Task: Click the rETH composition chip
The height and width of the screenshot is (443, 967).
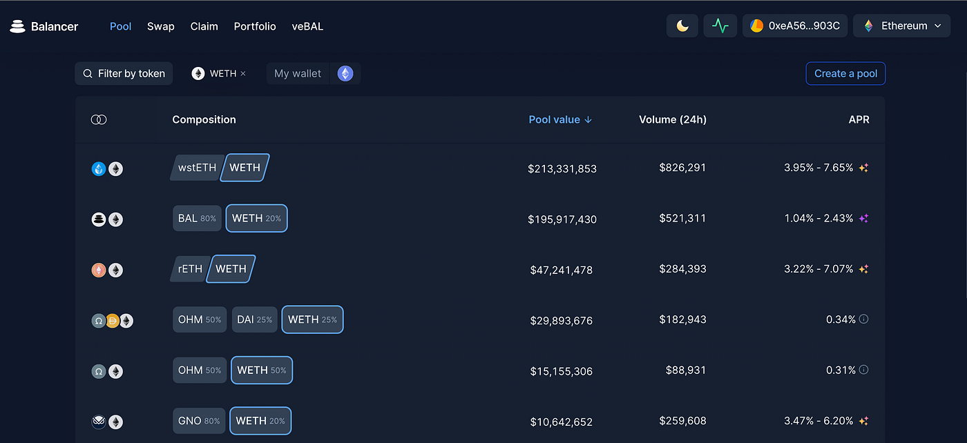Action: [190, 269]
